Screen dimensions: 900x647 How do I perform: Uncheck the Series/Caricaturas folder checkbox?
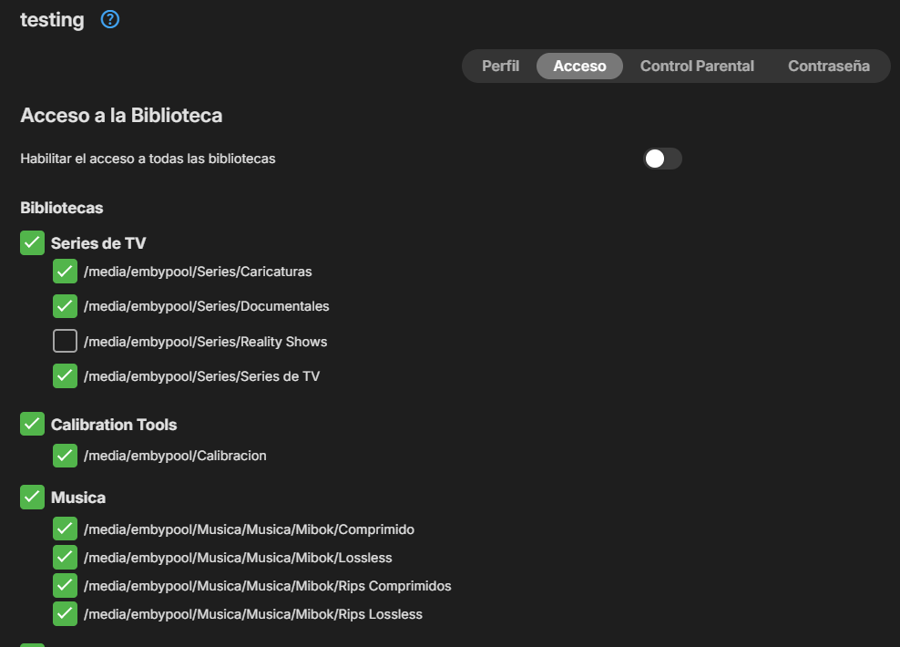click(x=65, y=272)
